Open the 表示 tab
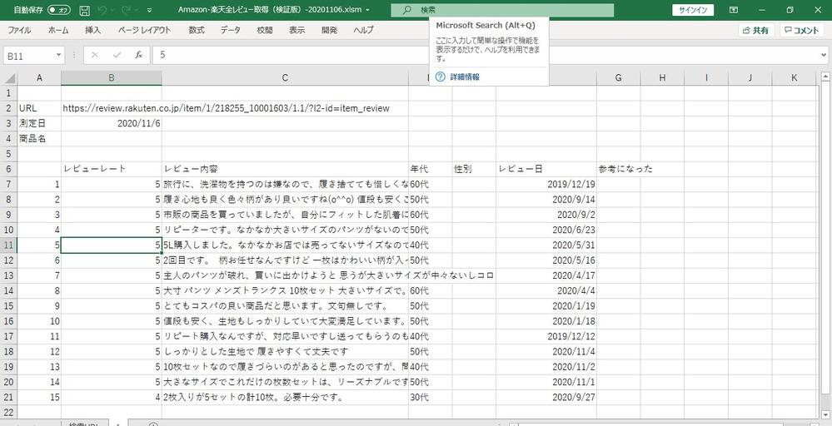 coord(296,30)
